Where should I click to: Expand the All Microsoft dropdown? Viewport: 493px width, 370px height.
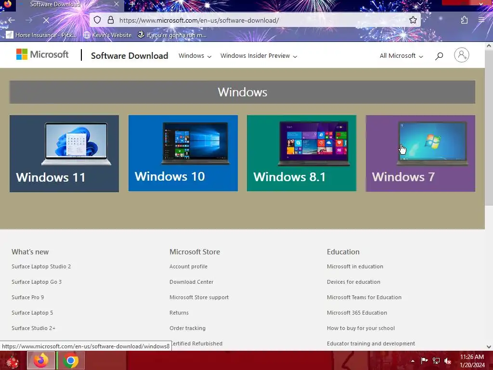(402, 56)
